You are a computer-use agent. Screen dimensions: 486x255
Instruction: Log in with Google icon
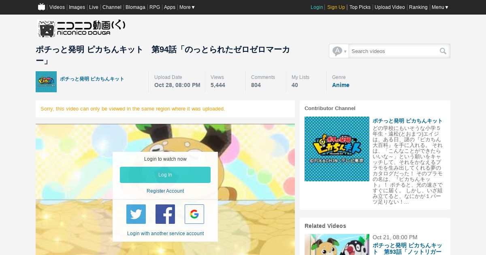194,214
